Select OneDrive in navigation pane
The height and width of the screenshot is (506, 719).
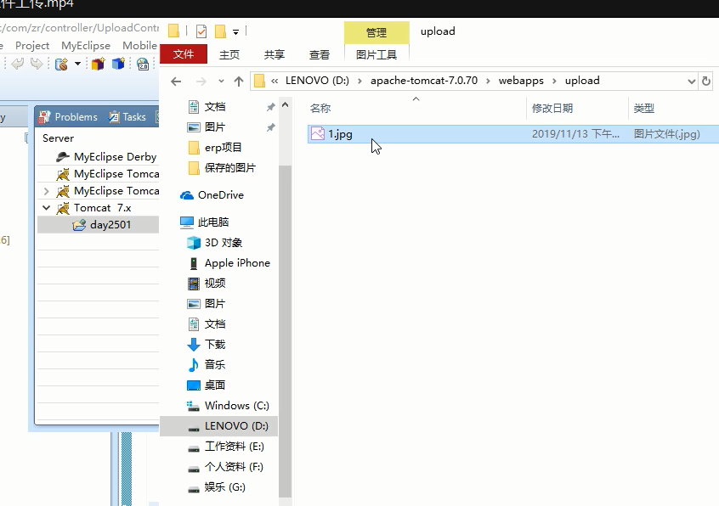tap(221, 195)
